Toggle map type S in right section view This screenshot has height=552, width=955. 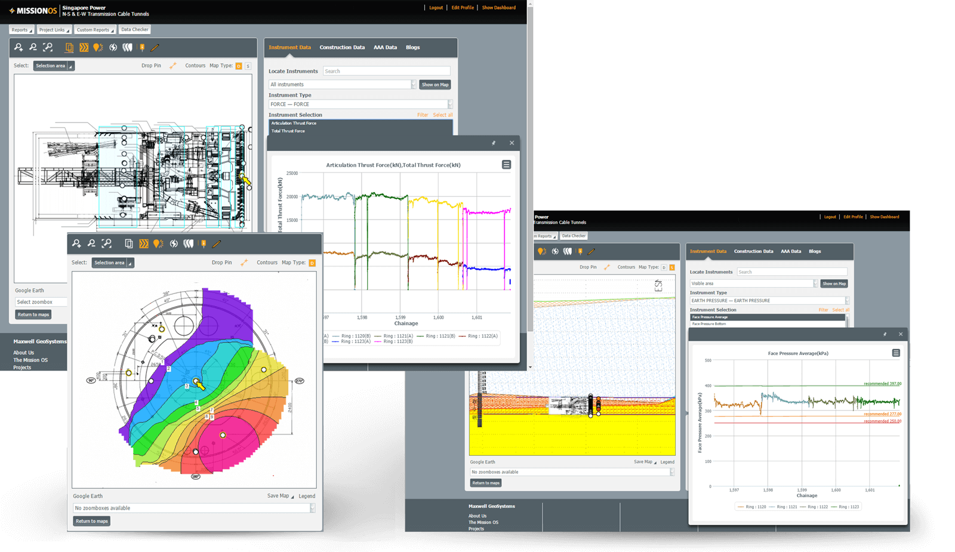[x=672, y=267]
